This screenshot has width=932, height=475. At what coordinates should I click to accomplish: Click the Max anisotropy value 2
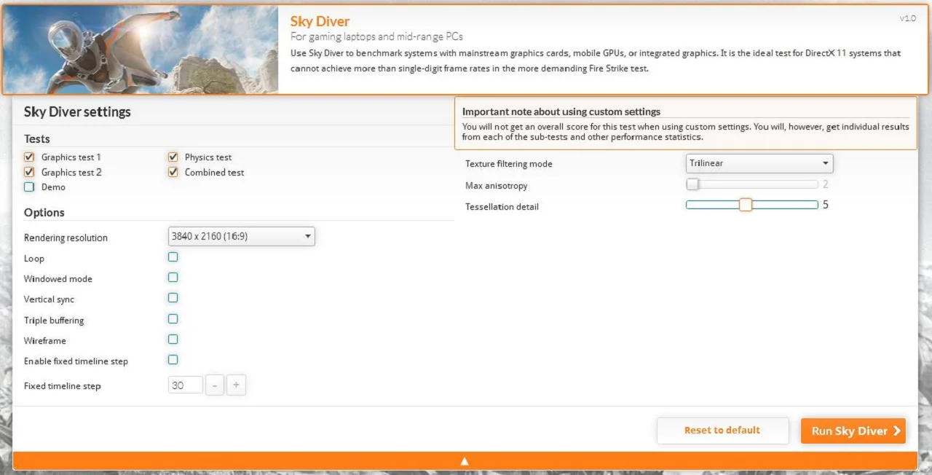click(826, 184)
